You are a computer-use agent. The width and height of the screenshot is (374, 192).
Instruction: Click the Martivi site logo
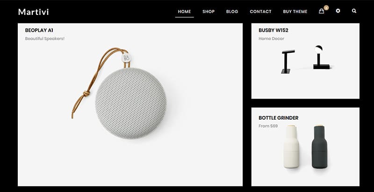pos(33,12)
